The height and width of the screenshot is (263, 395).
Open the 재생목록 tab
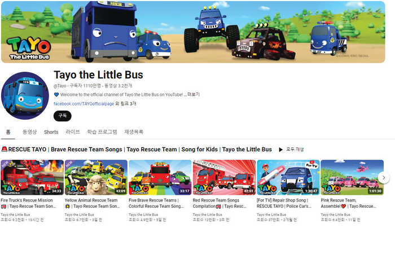[134, 131]
